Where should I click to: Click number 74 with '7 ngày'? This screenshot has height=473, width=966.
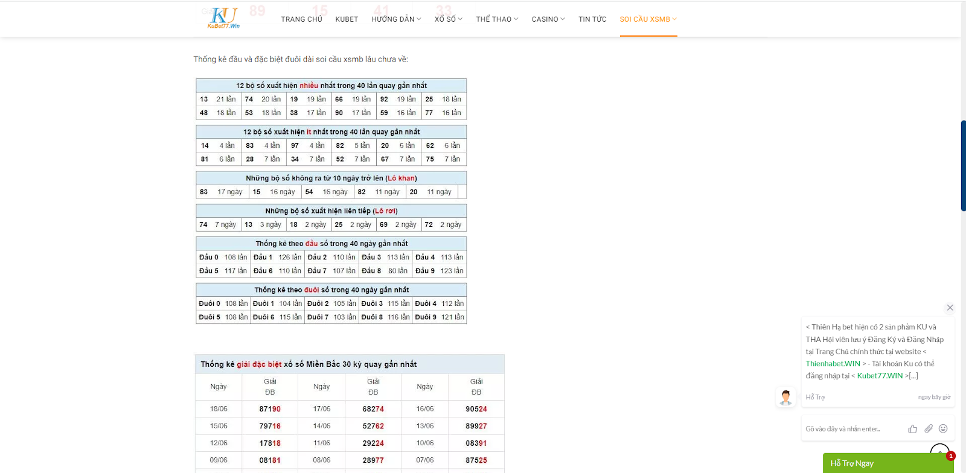click(219, 224)
